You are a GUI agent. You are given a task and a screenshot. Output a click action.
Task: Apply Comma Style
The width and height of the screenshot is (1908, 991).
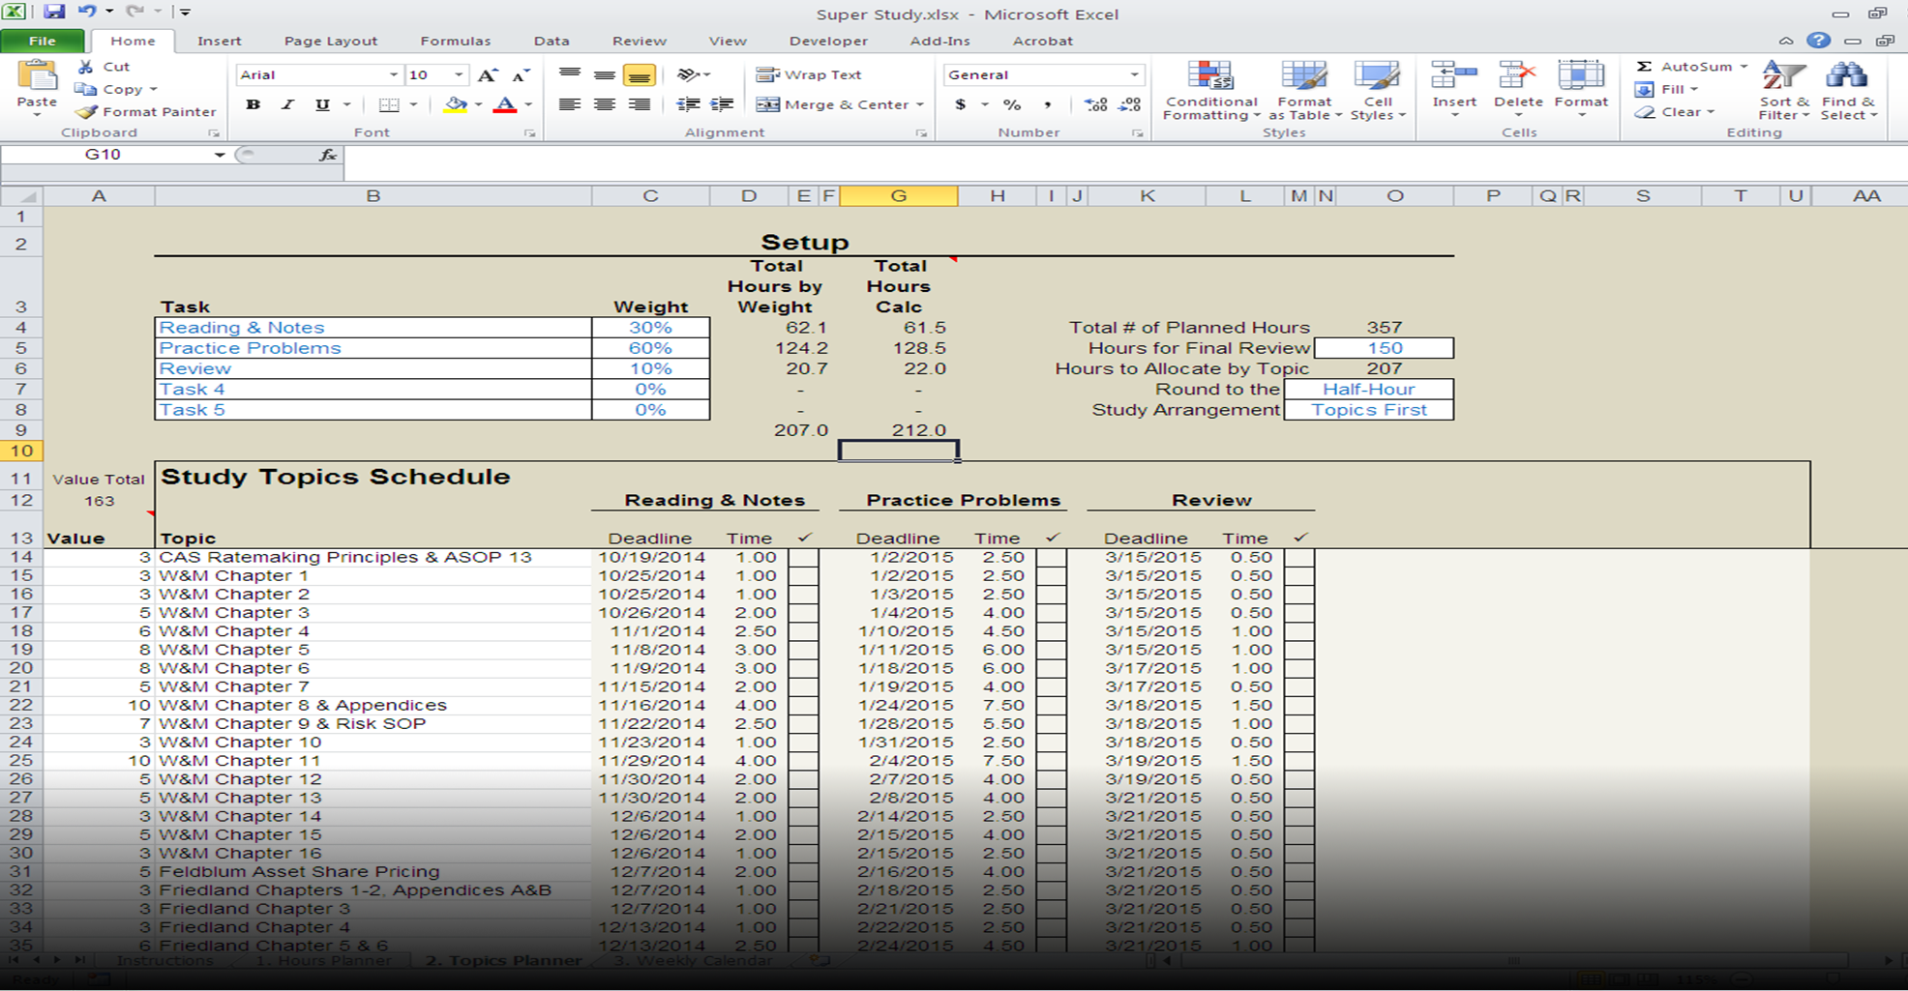[x=1048, y=104]
